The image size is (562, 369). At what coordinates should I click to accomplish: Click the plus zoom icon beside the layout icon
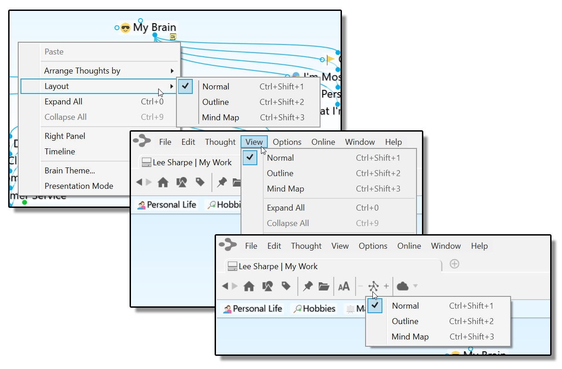click(386, 286)
